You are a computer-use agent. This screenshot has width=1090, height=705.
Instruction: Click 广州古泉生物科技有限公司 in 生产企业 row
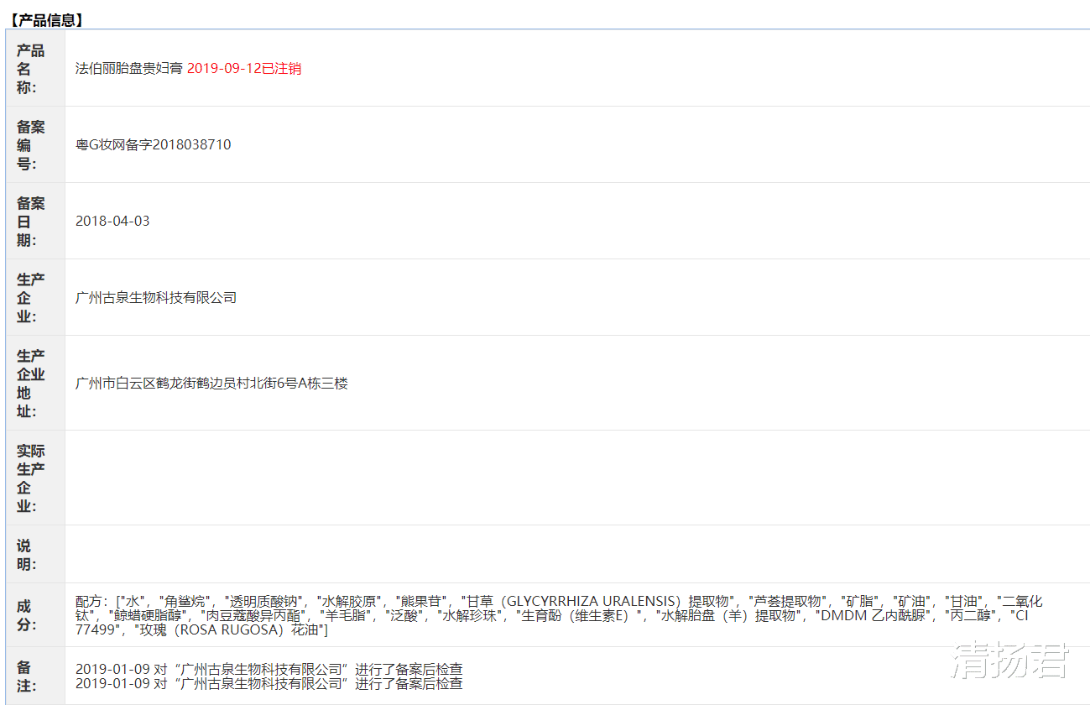[156, 298]
